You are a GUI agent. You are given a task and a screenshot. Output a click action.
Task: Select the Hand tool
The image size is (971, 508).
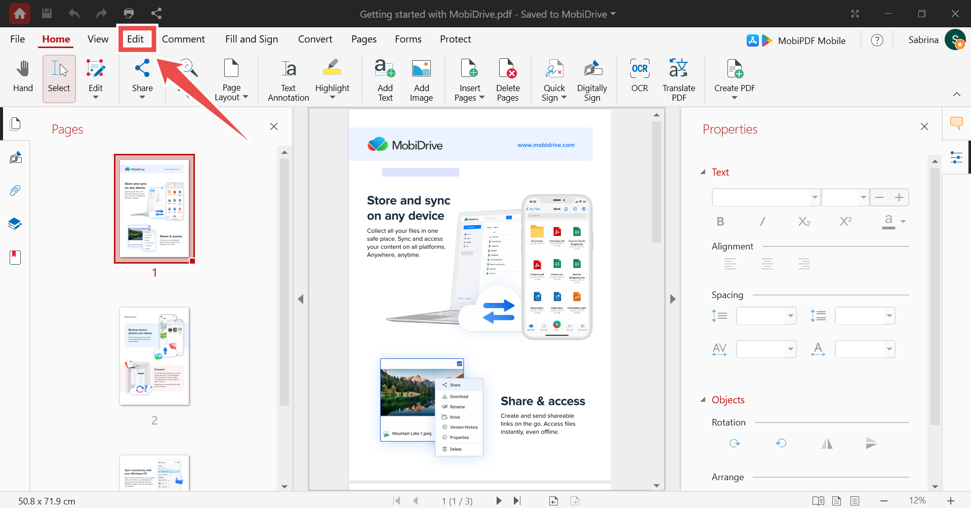coord(23,77)
